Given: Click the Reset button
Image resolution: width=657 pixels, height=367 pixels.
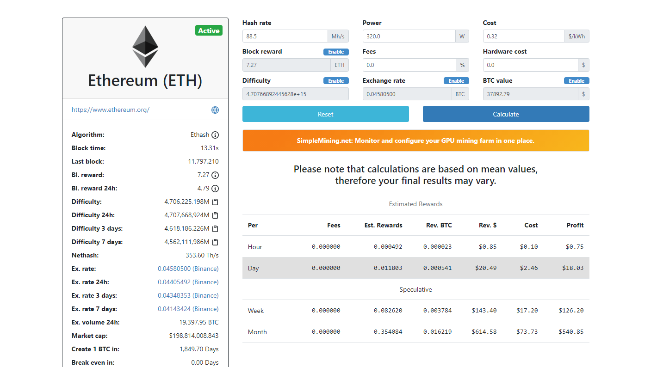Looking at the screenshot, I should pos(326,114).
